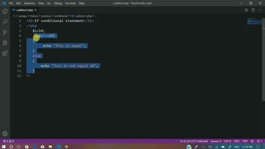Screen dimensions: 265x149
Task: Click practice in the breadcrumb path
Action: point(46,16)
